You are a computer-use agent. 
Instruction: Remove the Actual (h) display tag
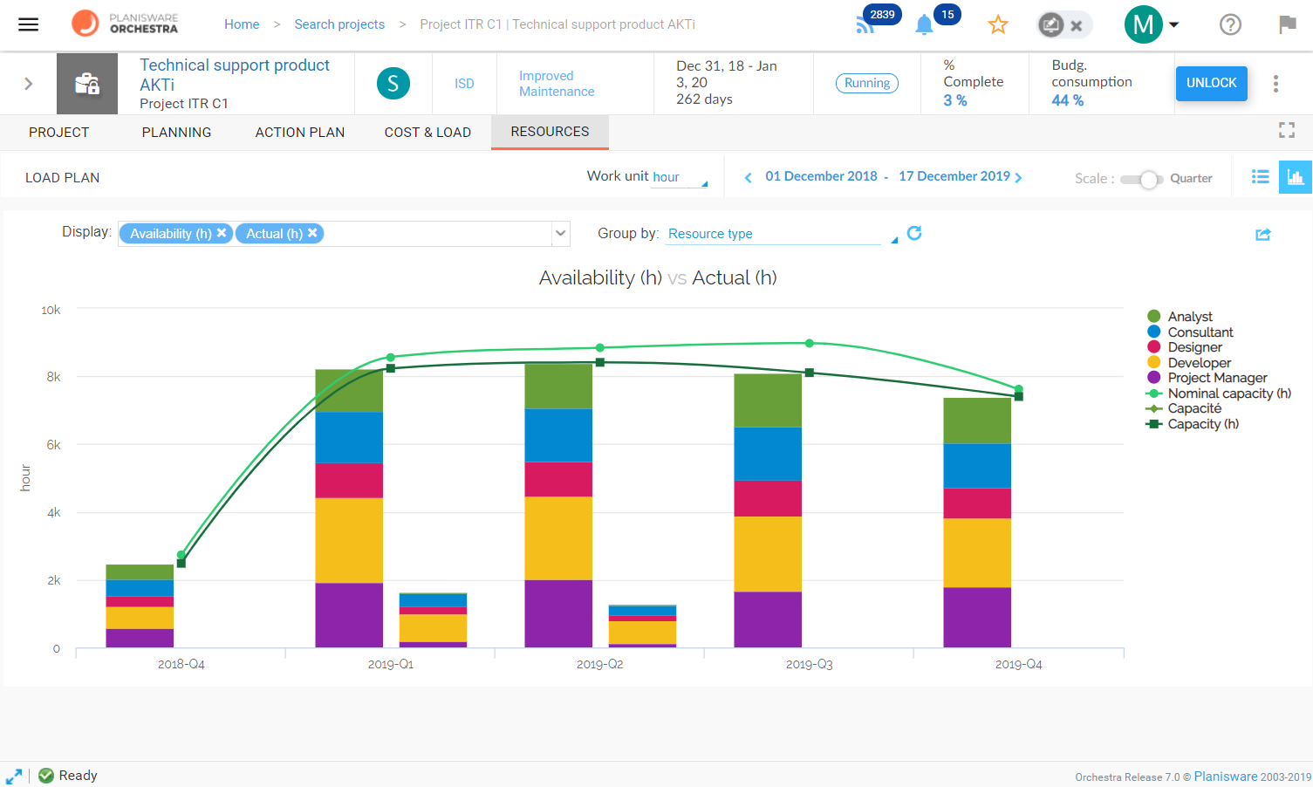pos(312,233)
